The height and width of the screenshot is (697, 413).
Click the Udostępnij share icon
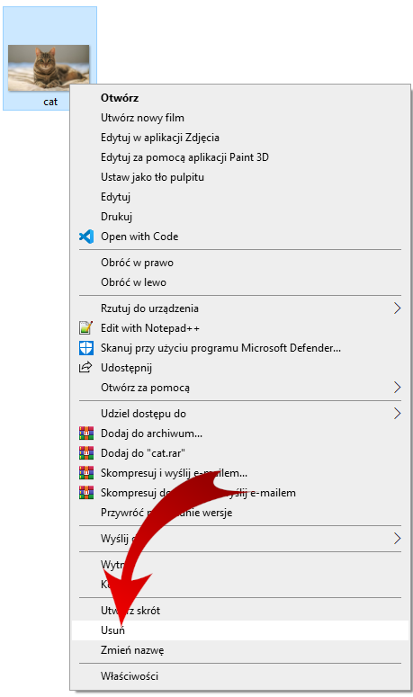tap(85, 367)
